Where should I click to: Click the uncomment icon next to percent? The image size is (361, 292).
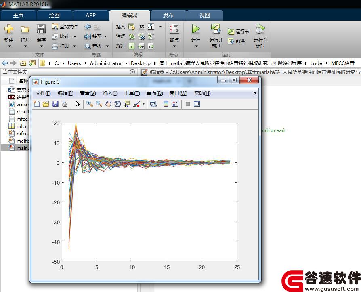(141, 36)
